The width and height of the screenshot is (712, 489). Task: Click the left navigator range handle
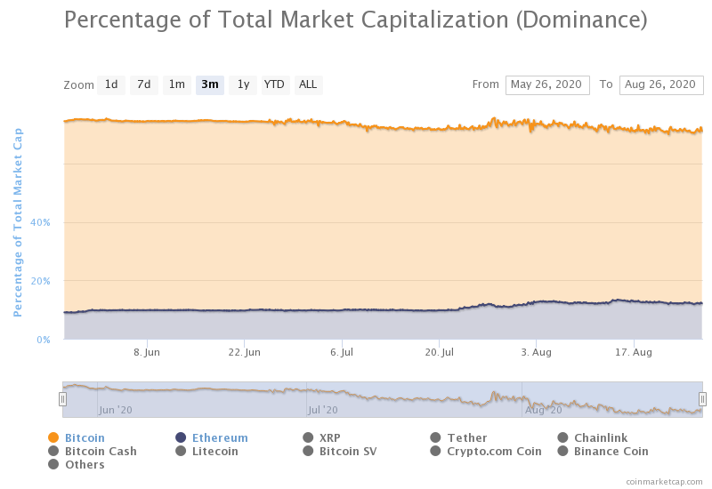(62, 399)
